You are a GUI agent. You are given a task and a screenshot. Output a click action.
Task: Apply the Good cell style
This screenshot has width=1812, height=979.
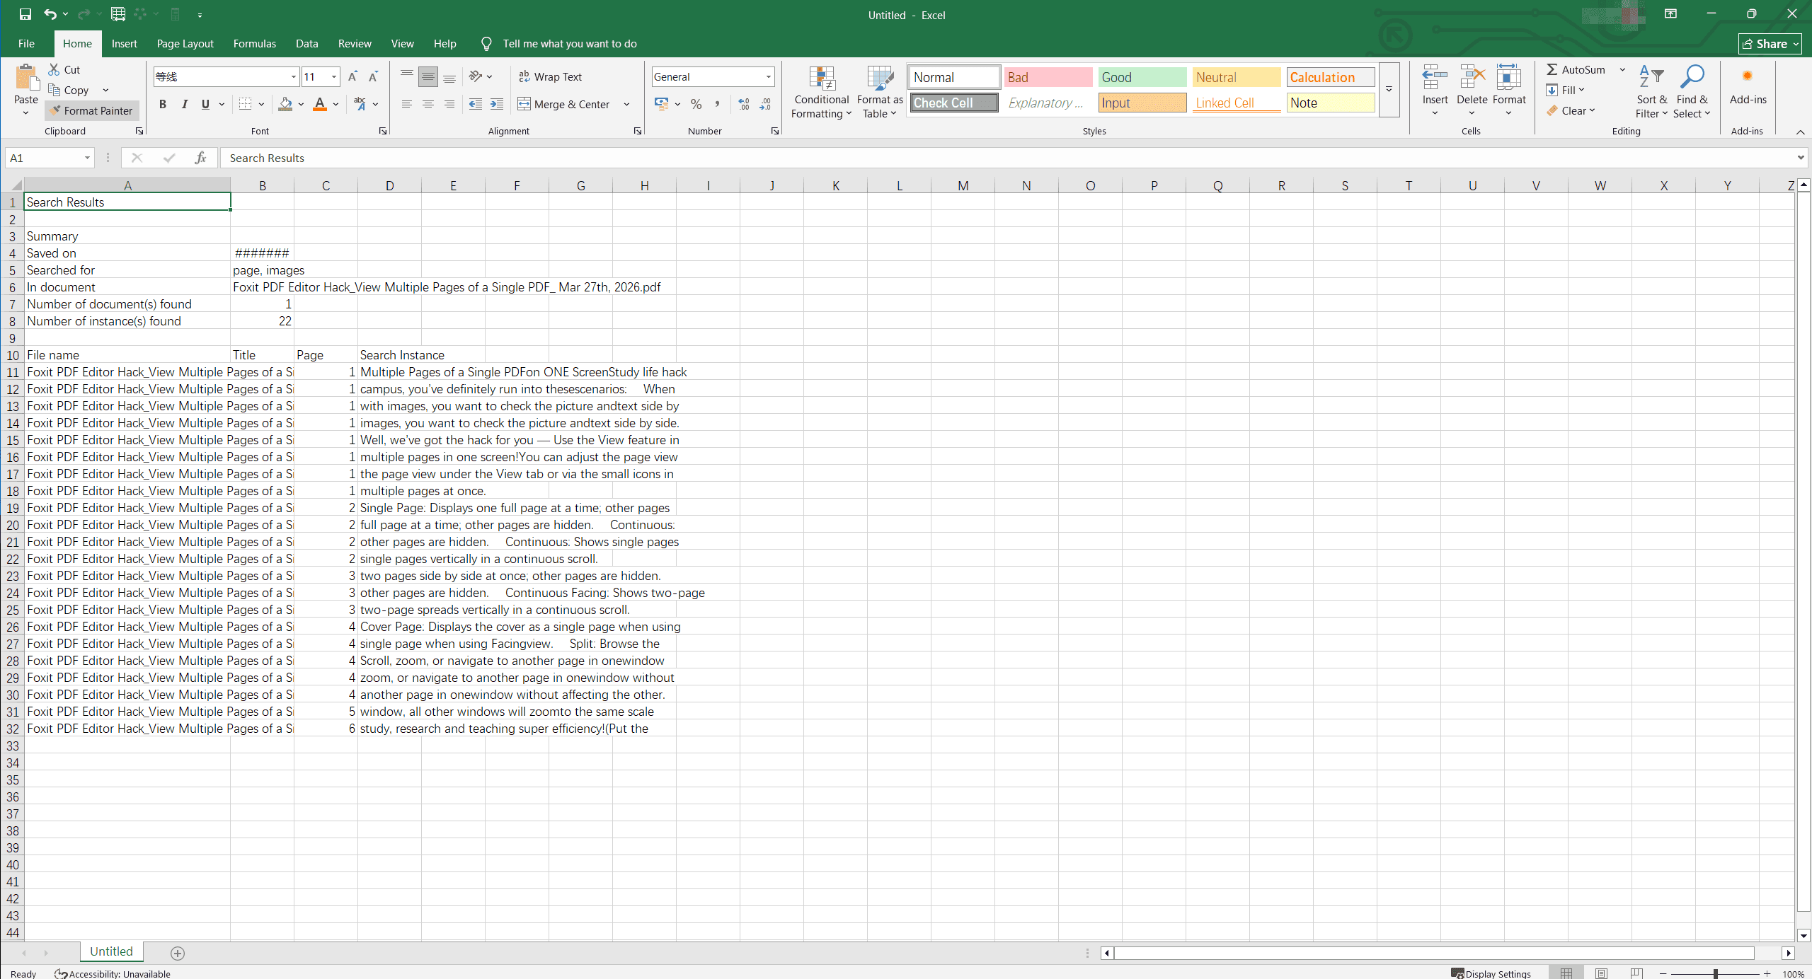(x=1142, y=77)
